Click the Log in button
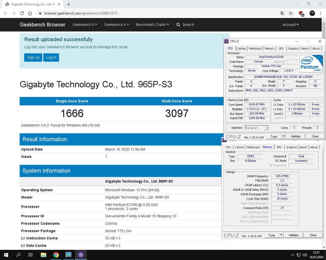The width and height of the screenshot is (326, 260). click(51, 57)
